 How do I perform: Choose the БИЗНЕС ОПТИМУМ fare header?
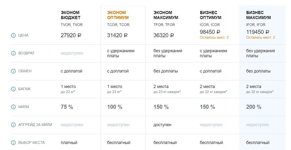click(211, 15)
